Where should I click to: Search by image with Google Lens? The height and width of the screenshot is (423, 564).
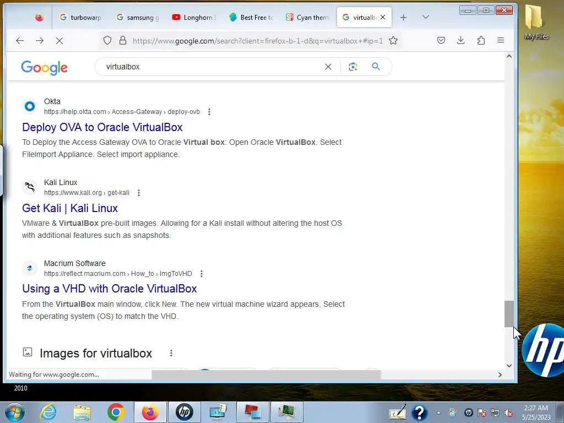(x=353, y=67)
